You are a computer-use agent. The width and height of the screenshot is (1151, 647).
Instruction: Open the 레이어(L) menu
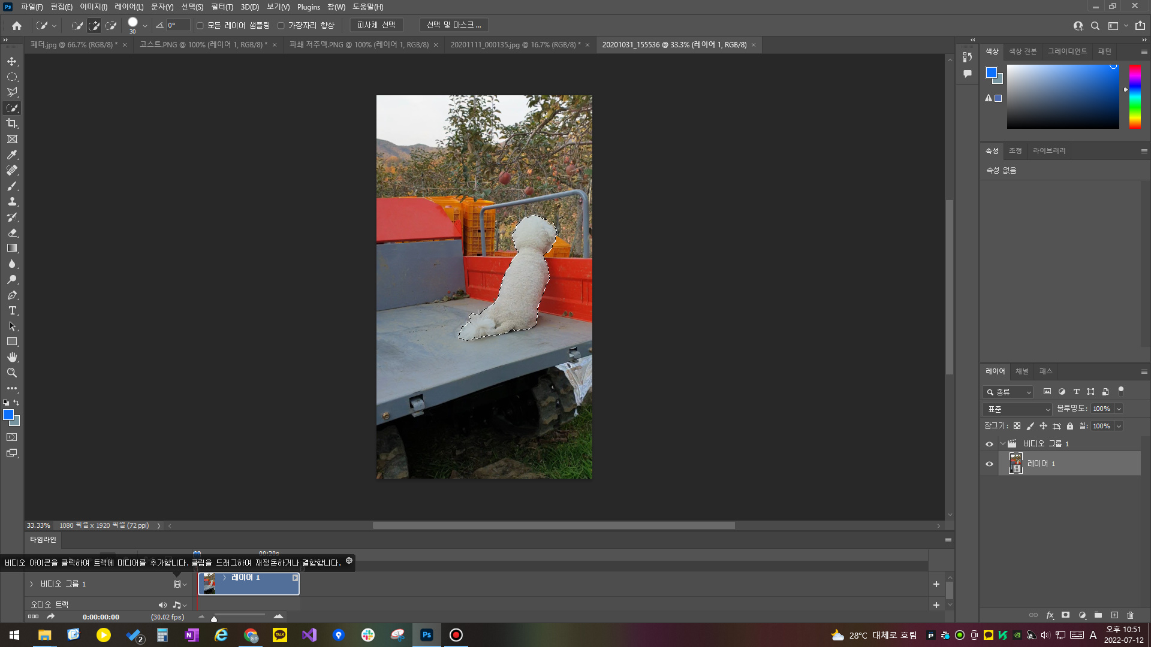point(129,7)
